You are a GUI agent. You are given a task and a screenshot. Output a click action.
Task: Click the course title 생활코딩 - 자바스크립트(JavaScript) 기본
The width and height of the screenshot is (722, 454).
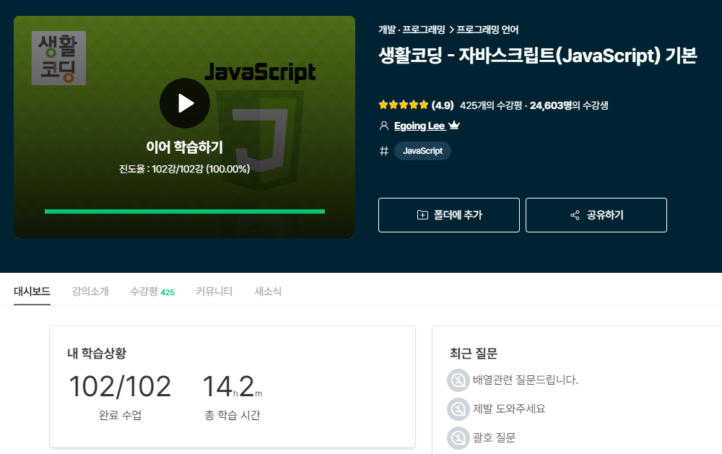tap(538, 56)
